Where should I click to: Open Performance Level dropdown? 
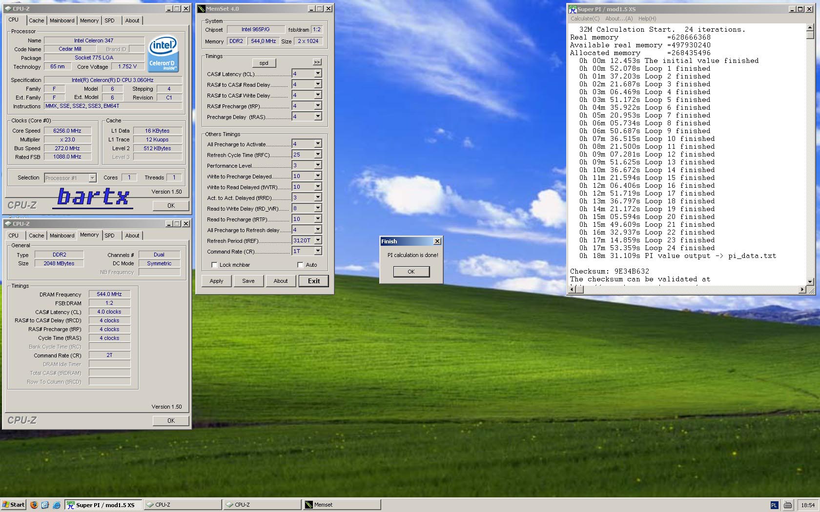(318, 165)
